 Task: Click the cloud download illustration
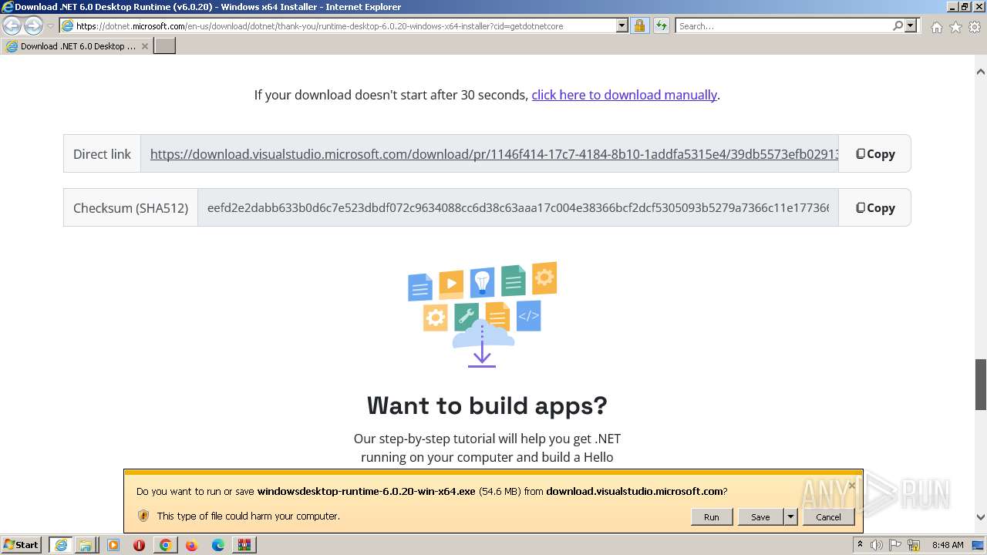point(482,315)
